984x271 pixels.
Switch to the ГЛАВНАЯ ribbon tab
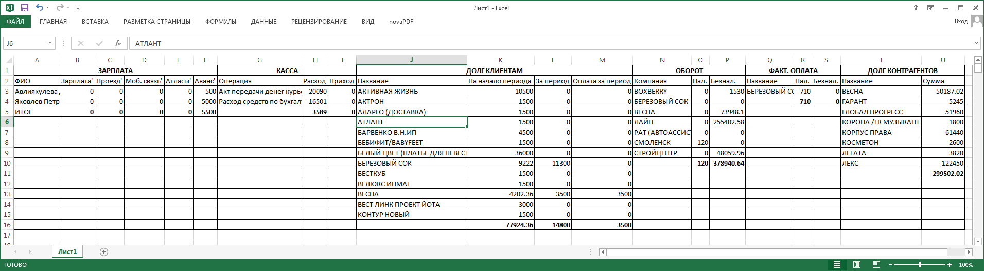[54, 22]
